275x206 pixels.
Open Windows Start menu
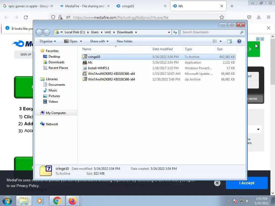click(7, 201)
